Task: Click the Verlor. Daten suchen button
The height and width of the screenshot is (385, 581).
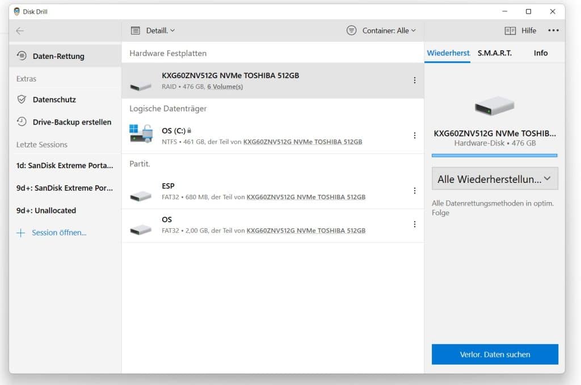Action: click(x=495, y=354)
